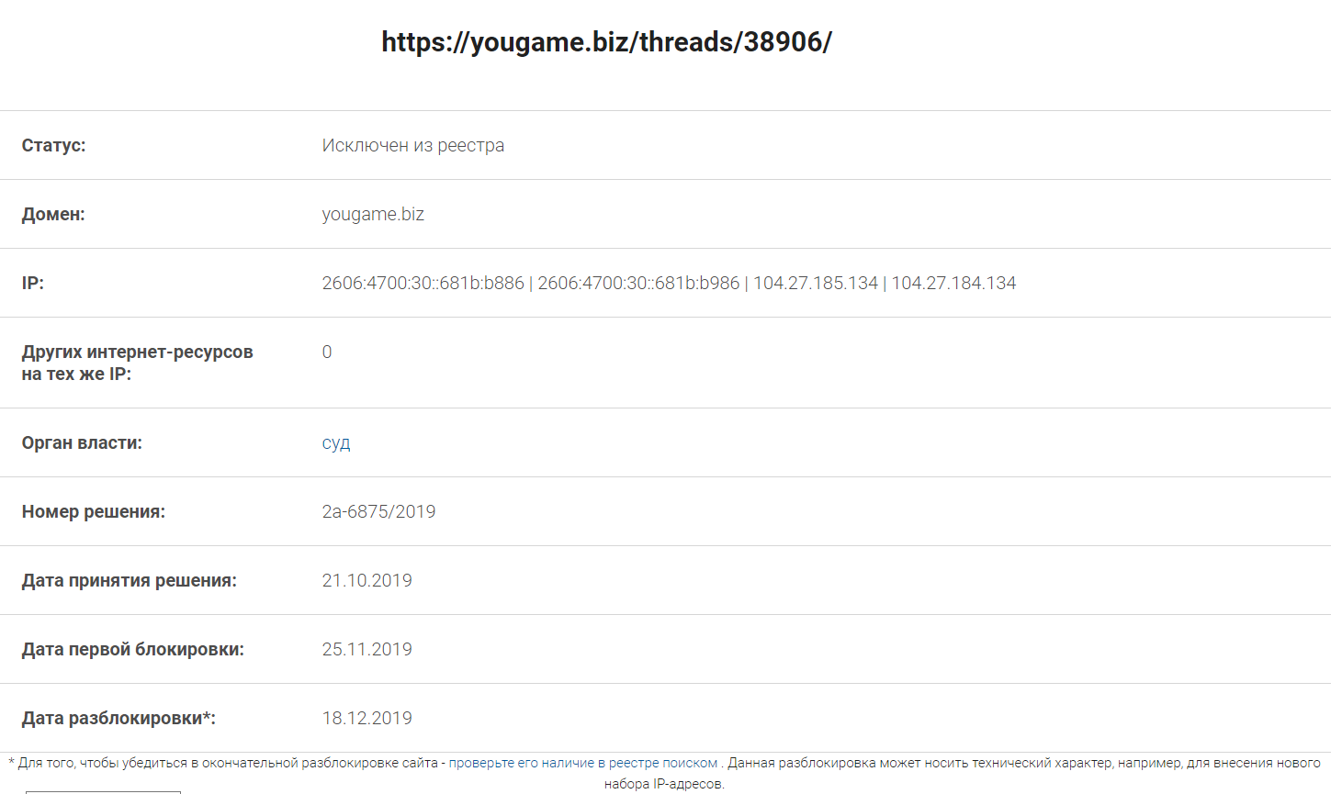1342x794 pixels.
Task: Click the 'Номер решения:' row label
Action: pos(94,511)
